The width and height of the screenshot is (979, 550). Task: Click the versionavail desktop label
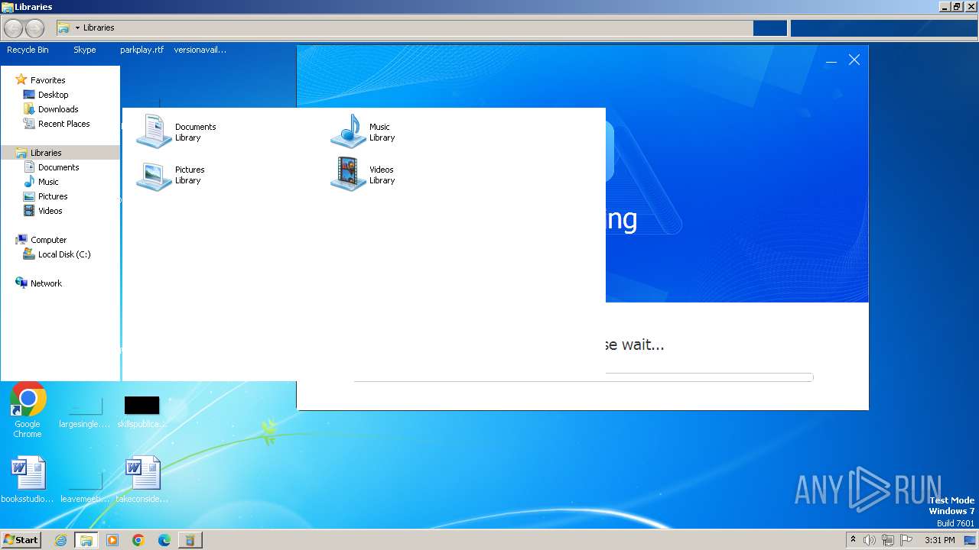200,50
